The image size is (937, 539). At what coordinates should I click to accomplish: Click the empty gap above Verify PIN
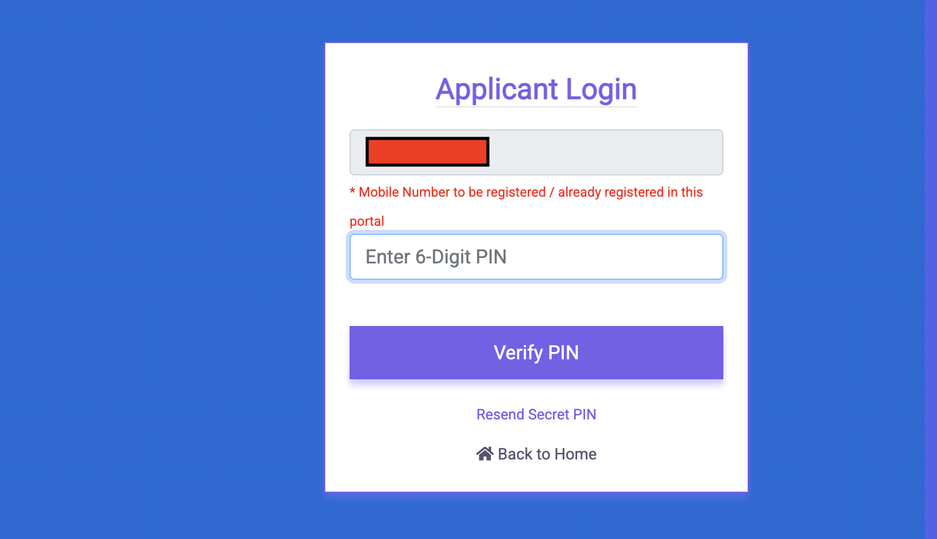(x=536, y=303)
